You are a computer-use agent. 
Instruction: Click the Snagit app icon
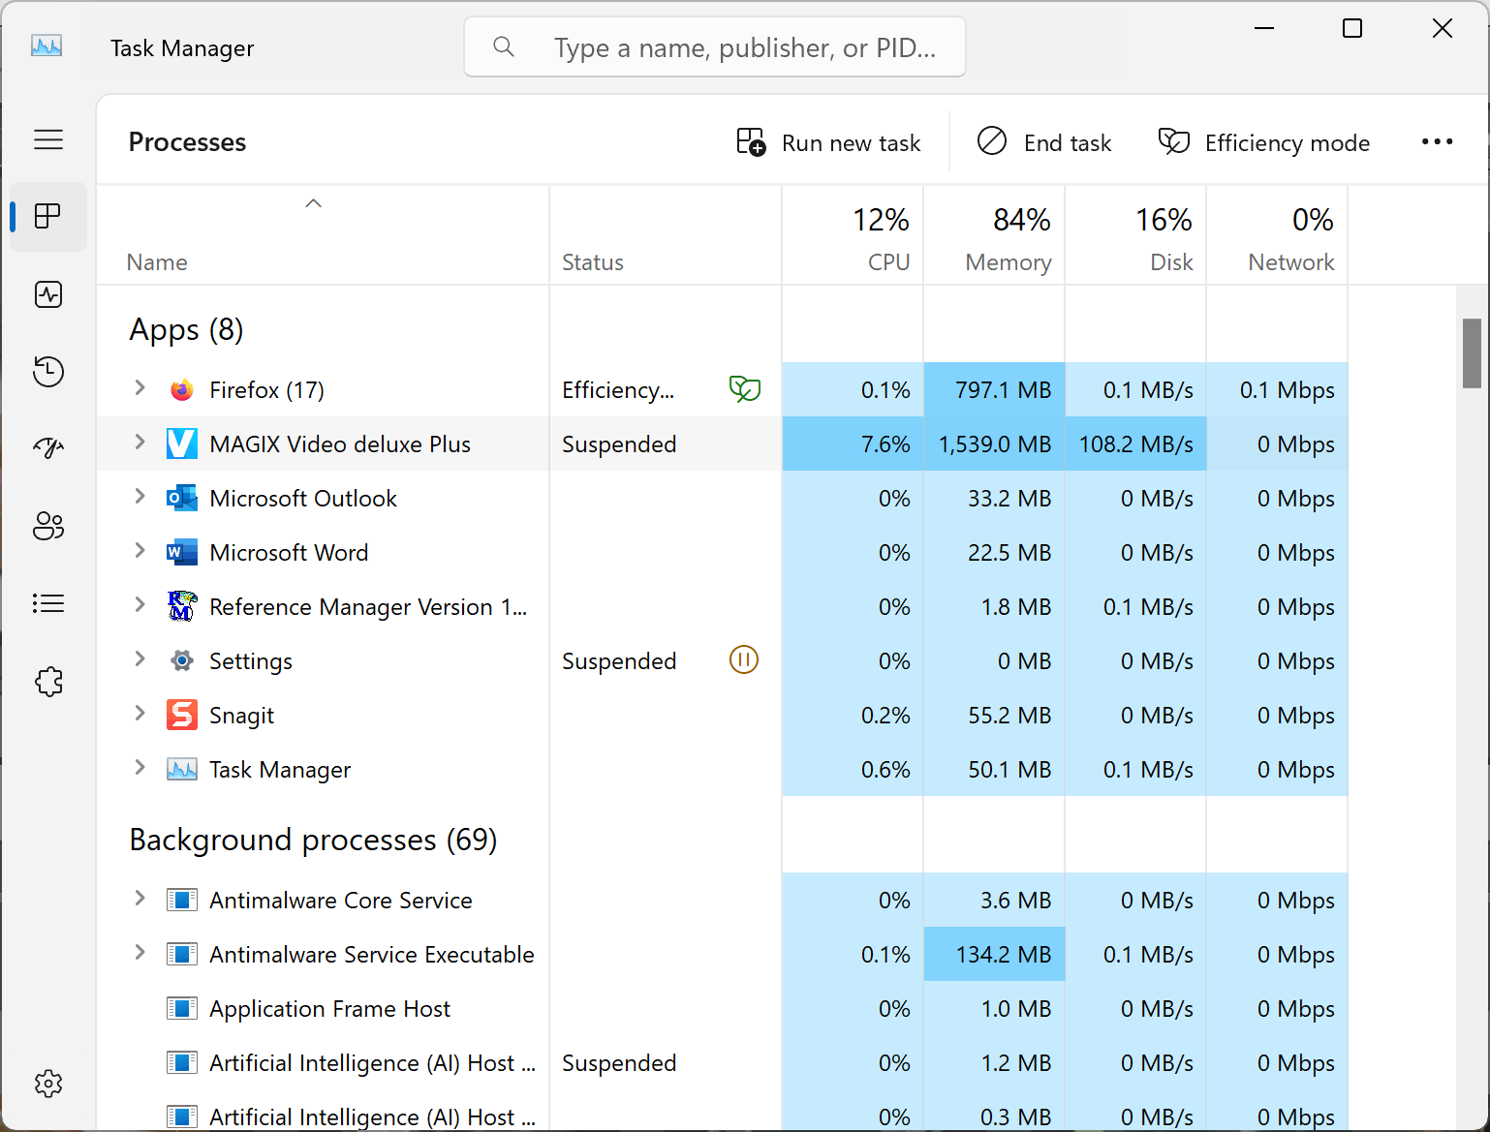[x=182, y=715]
